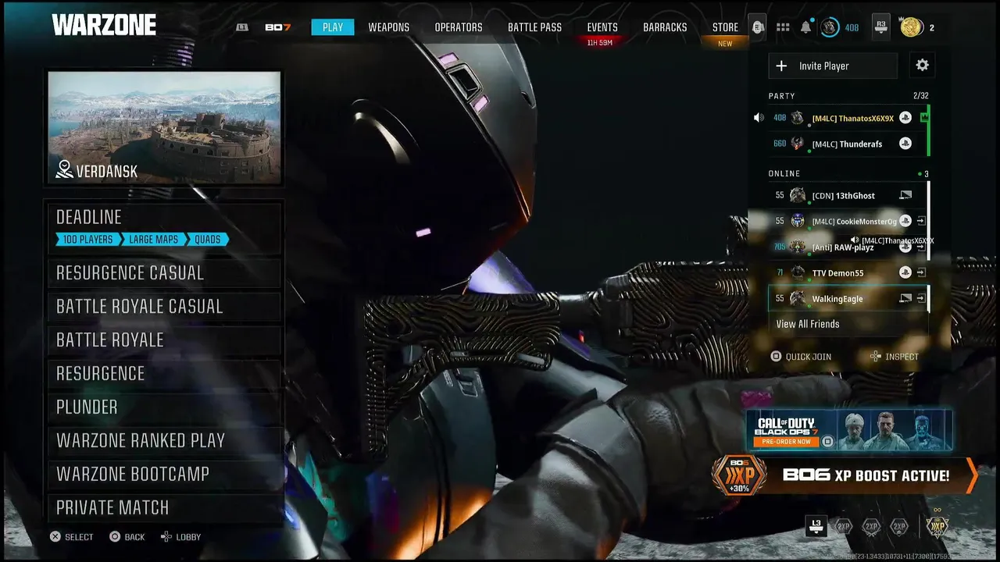Select PRIVATE MATCH
Screen dimensions: 1000x562
pos(164,508)
